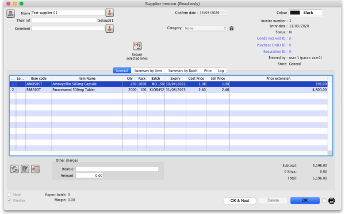The image size is (345, 214).
Task: Toggle the Hold checkbox
Action: 9,194
